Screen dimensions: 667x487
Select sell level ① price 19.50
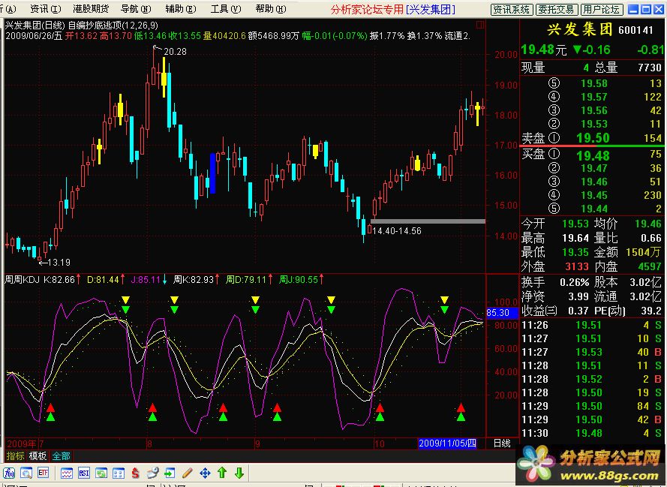(593, 138)
